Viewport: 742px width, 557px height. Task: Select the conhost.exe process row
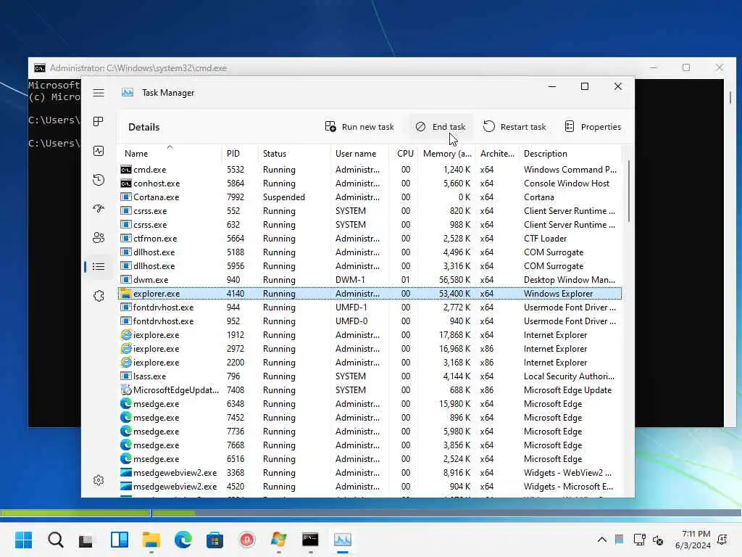pos(370,183)
